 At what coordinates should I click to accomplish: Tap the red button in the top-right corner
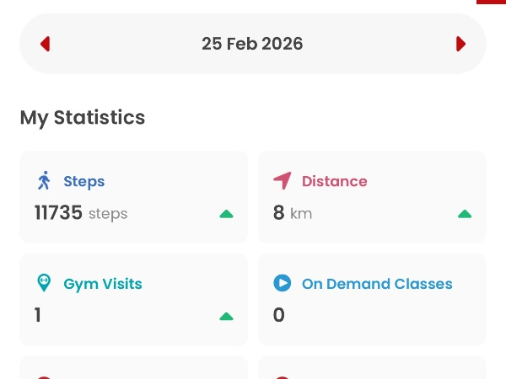coord(491,2)
